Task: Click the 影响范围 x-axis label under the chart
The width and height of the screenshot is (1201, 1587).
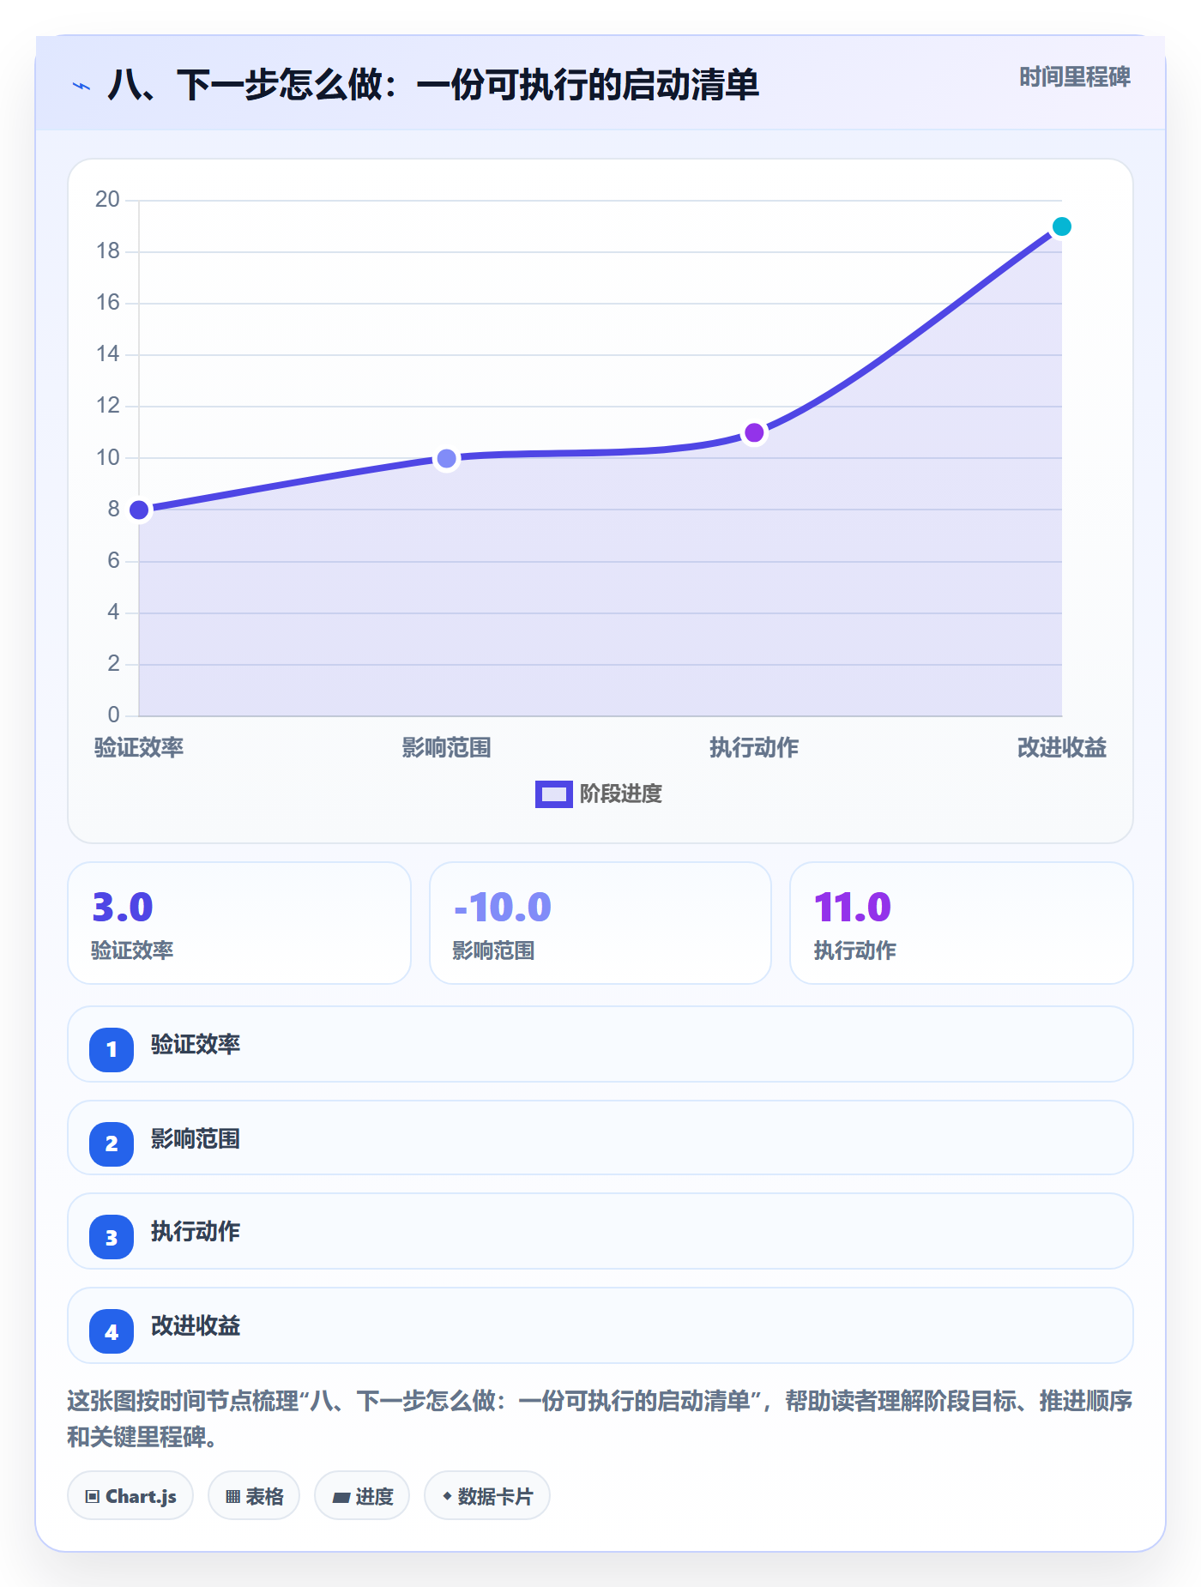Action: pyautogui.click(x=447, y=748)
